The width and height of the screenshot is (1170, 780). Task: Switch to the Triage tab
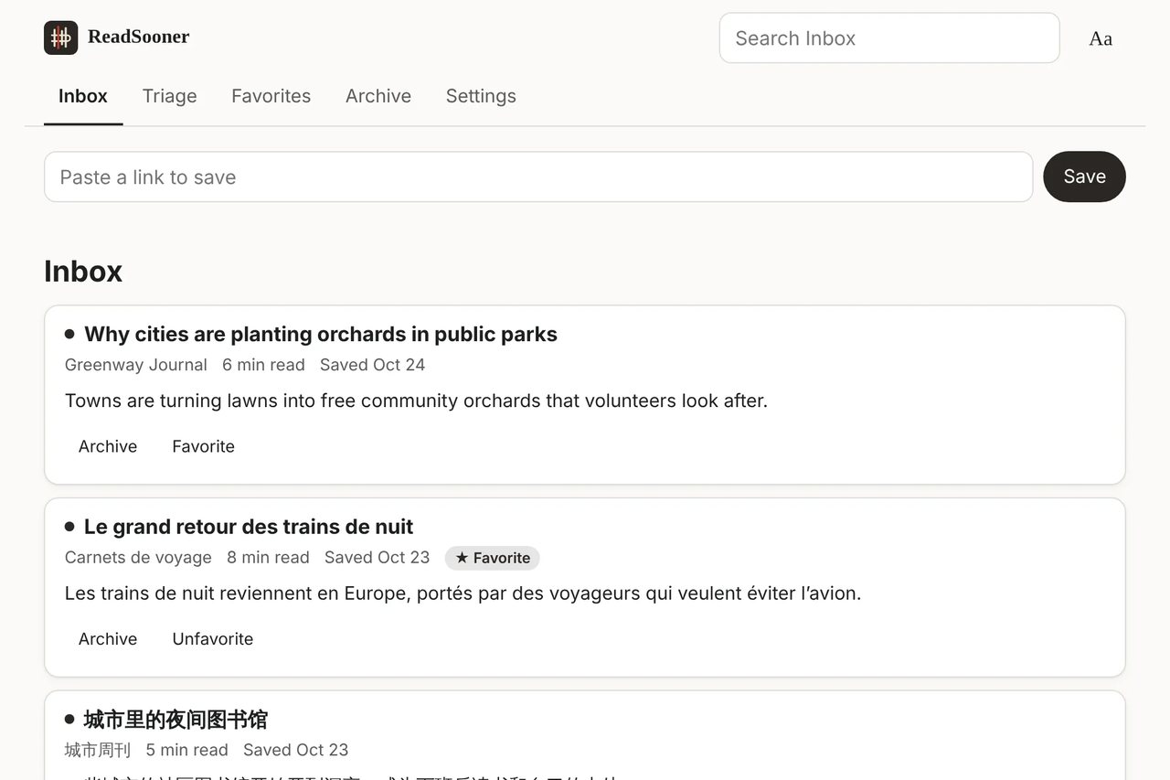(x=170, y=96)
